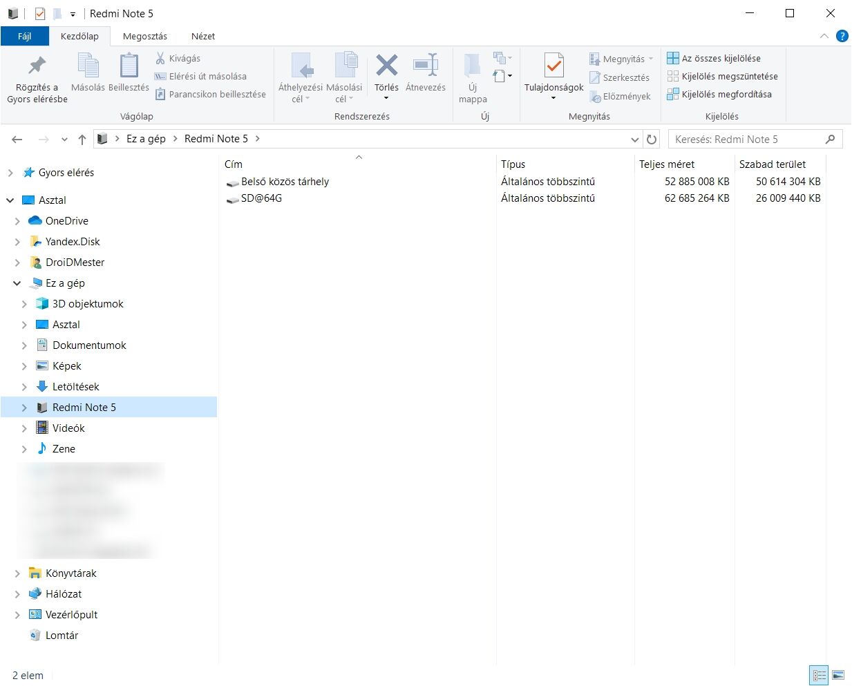Open the address bar history dropdown
Viewport: 852px width, 686px height.
(635, 140)
